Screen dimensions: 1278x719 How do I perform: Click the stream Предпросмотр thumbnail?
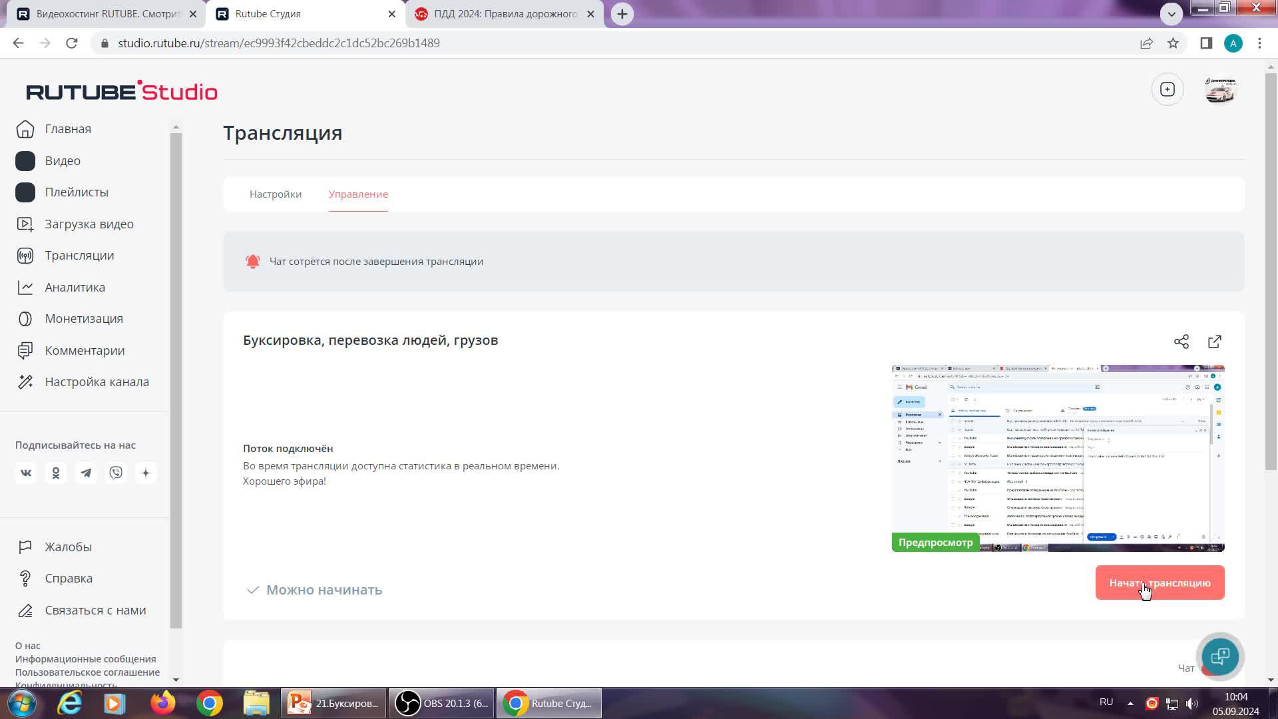pyautogui.click(x=1058, y=458)
